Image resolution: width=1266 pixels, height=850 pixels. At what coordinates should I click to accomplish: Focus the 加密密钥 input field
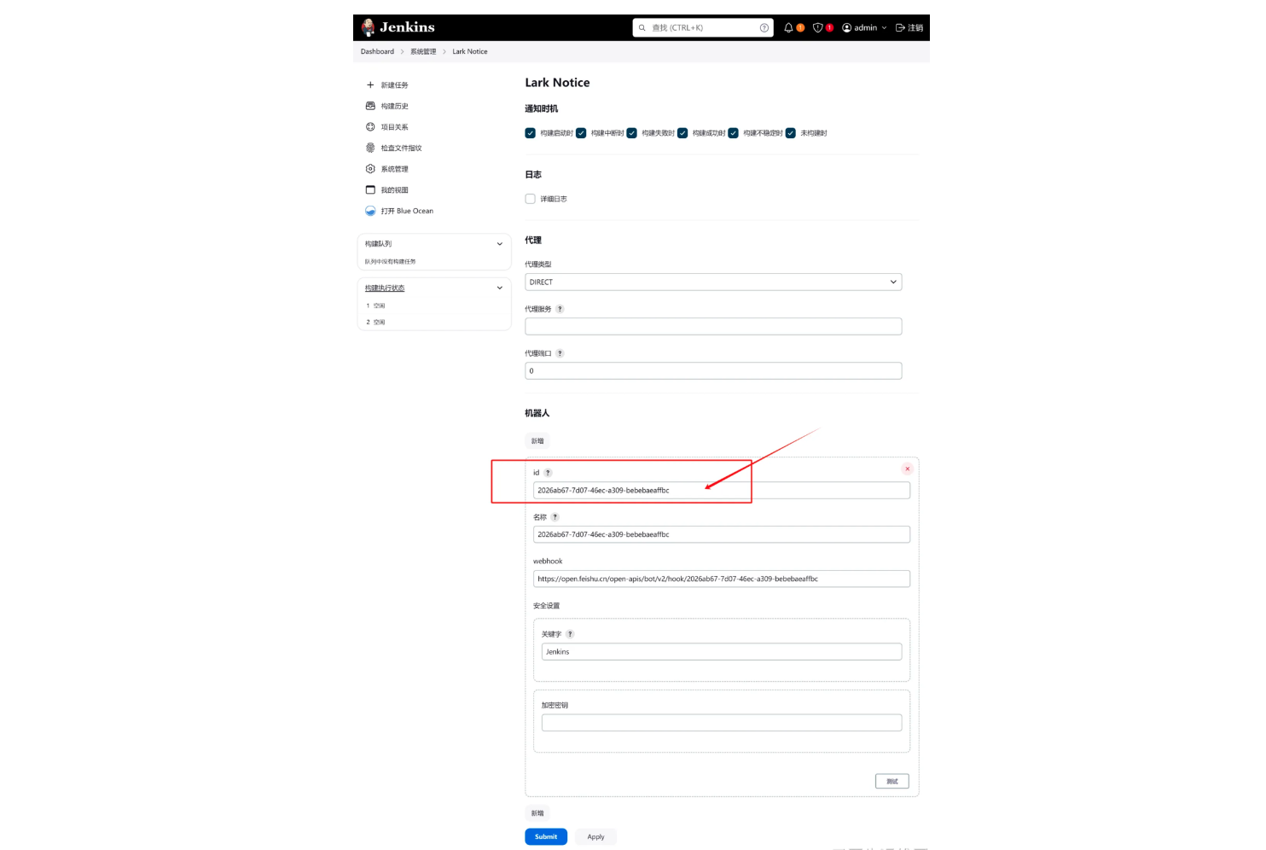(x=722, y=723)
